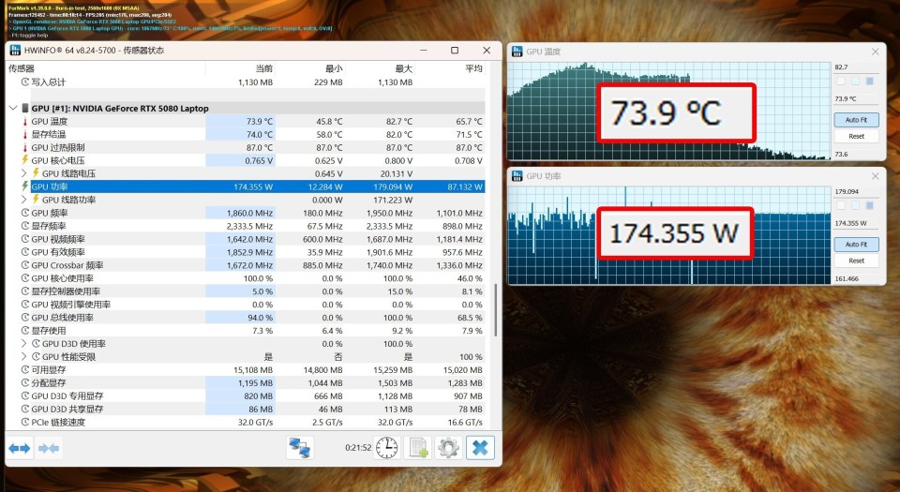Screen dimensions: 900x492
Task: Click the 179.094 maximum field in GPU 功率 window
Action: (x=856, y=191)
